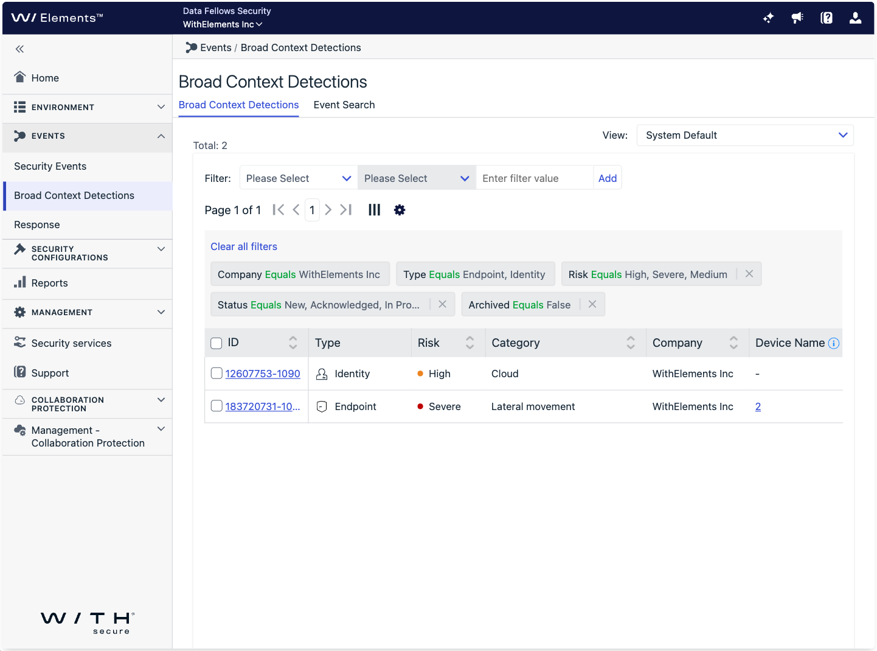Open Home in sidebar
This screenshot has width=877, height=651.
(88, 78)
